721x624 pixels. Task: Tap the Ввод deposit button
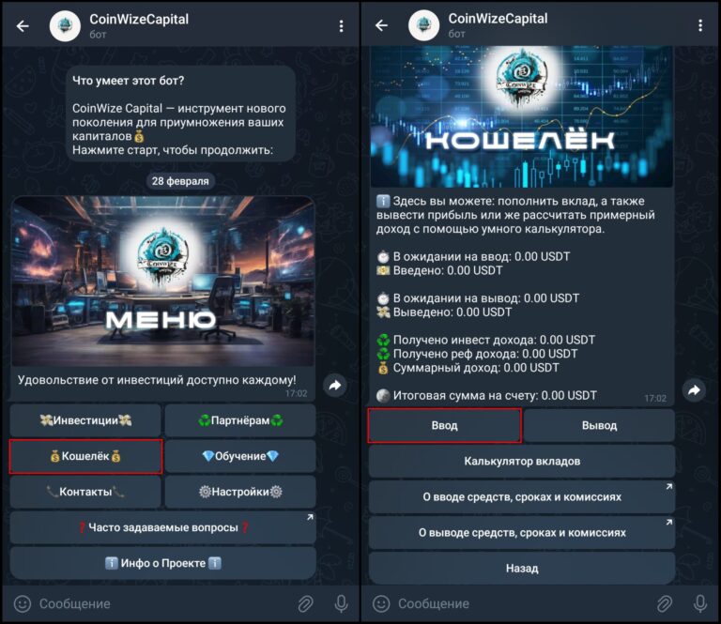pyautogui.click(x=445, y=425)
